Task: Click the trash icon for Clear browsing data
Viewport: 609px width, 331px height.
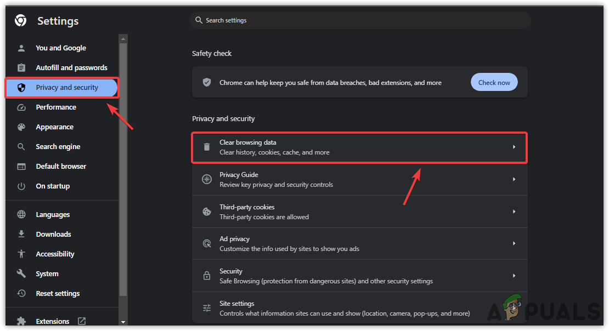Action: click(207, 147)
